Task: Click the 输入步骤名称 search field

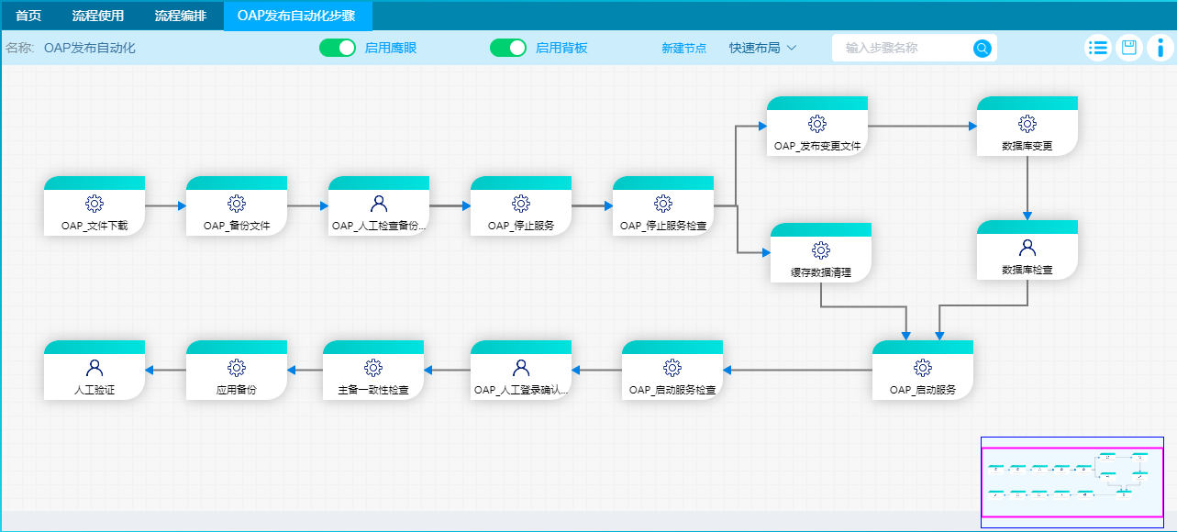Action: (904, 49)
